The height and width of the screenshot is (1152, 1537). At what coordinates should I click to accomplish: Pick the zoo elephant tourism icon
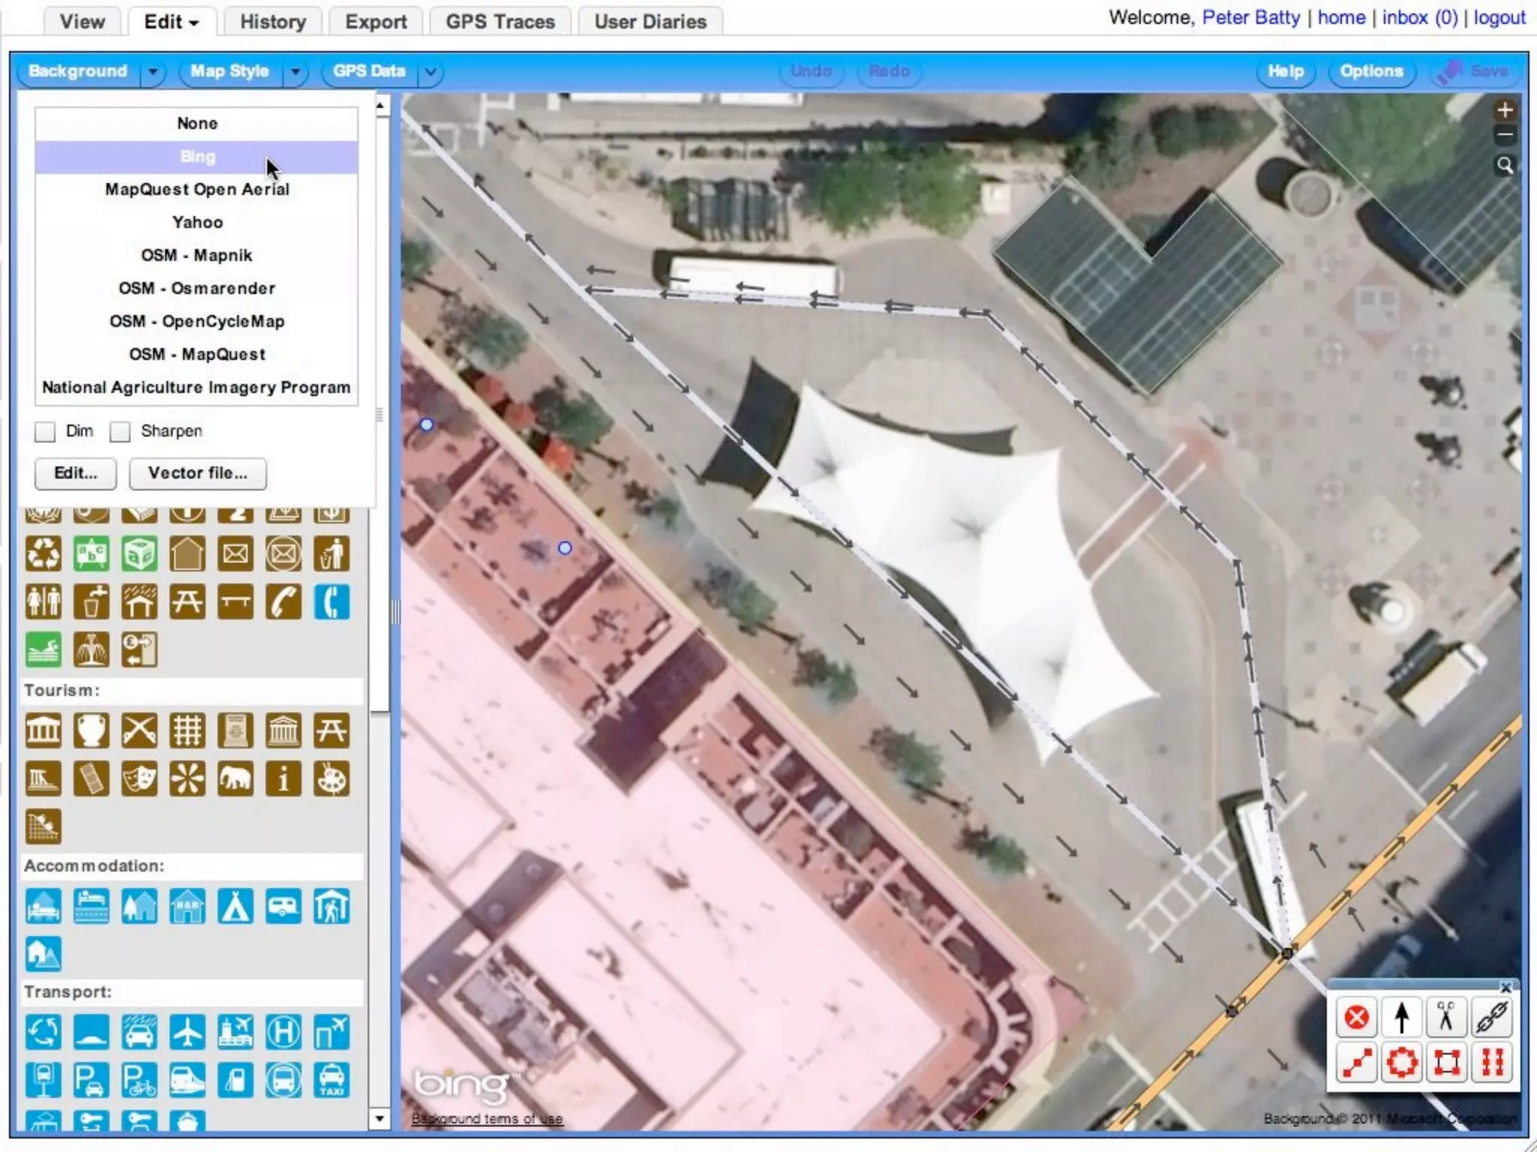pos(235,779)
